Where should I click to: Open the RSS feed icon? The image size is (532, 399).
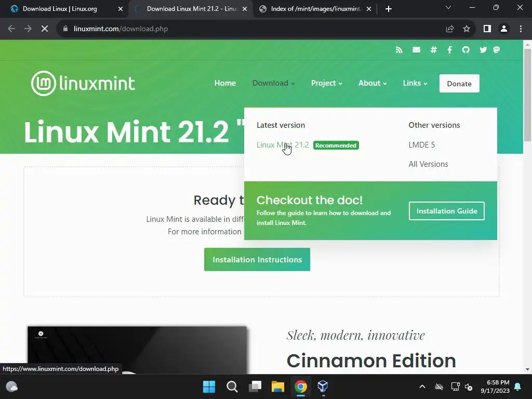pyautogui.click(x=399, y=50)
